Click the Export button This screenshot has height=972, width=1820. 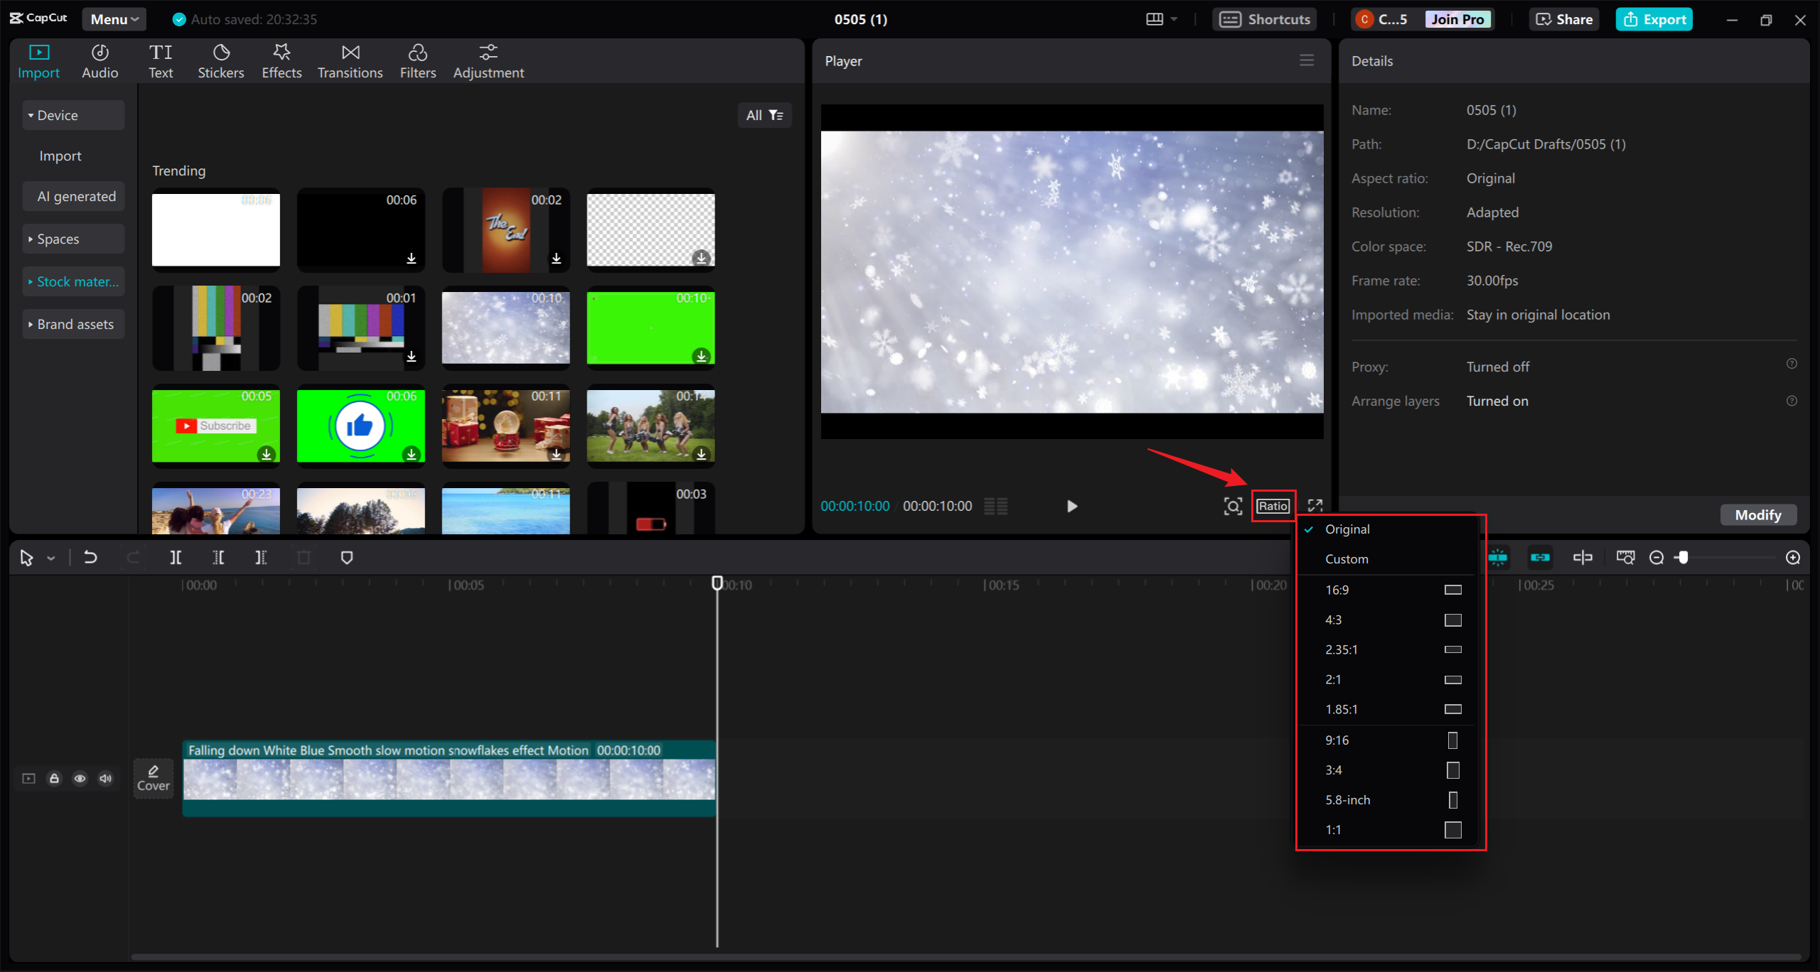tap(1654, 19)
